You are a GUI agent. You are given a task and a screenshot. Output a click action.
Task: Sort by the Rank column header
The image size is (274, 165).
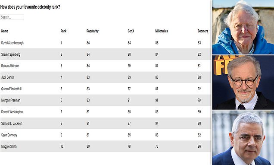tap(63, 31)
